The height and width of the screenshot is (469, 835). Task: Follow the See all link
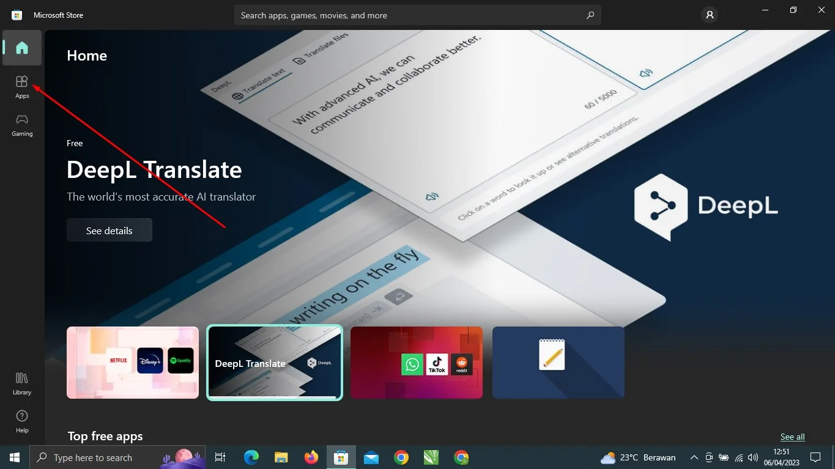(x=792, y=437)
